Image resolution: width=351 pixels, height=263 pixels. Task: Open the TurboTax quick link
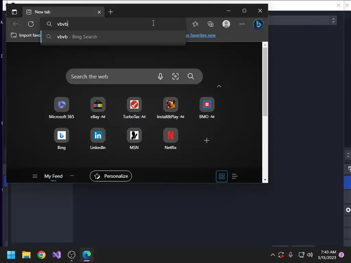tap(134, 108)
